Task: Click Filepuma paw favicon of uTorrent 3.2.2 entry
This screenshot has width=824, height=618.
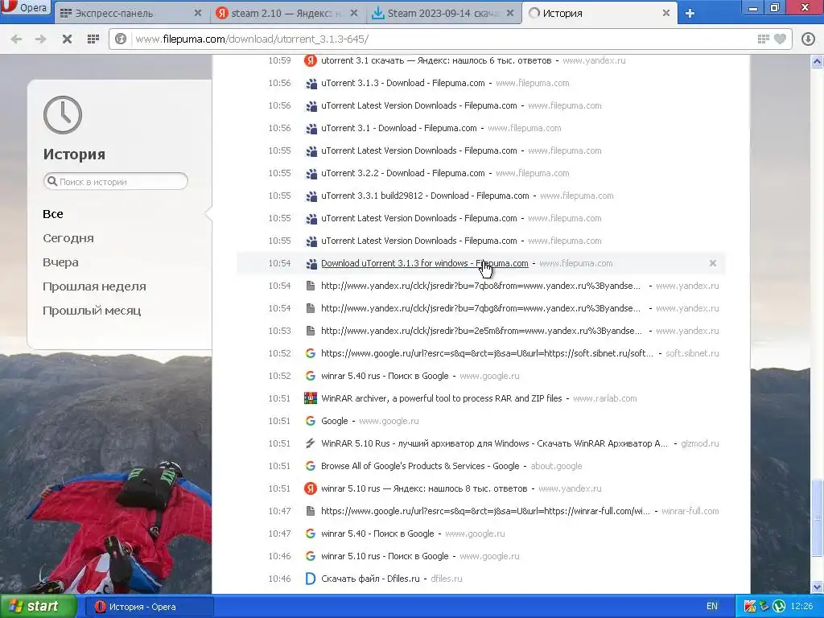Action: (311, 174)
